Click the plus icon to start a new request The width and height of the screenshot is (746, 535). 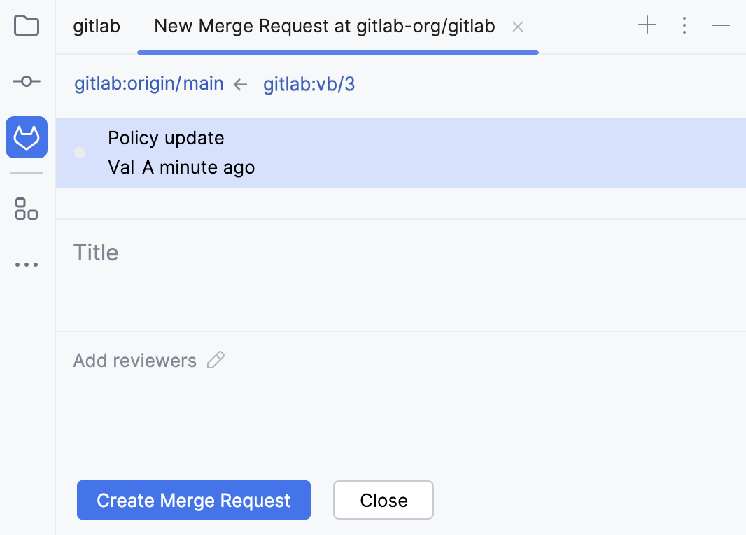coord(647,25)
